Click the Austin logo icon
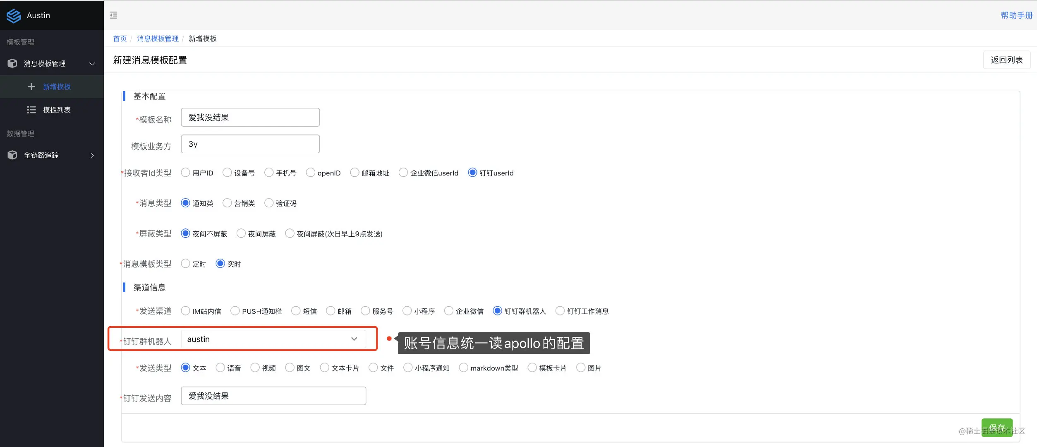 14,16
